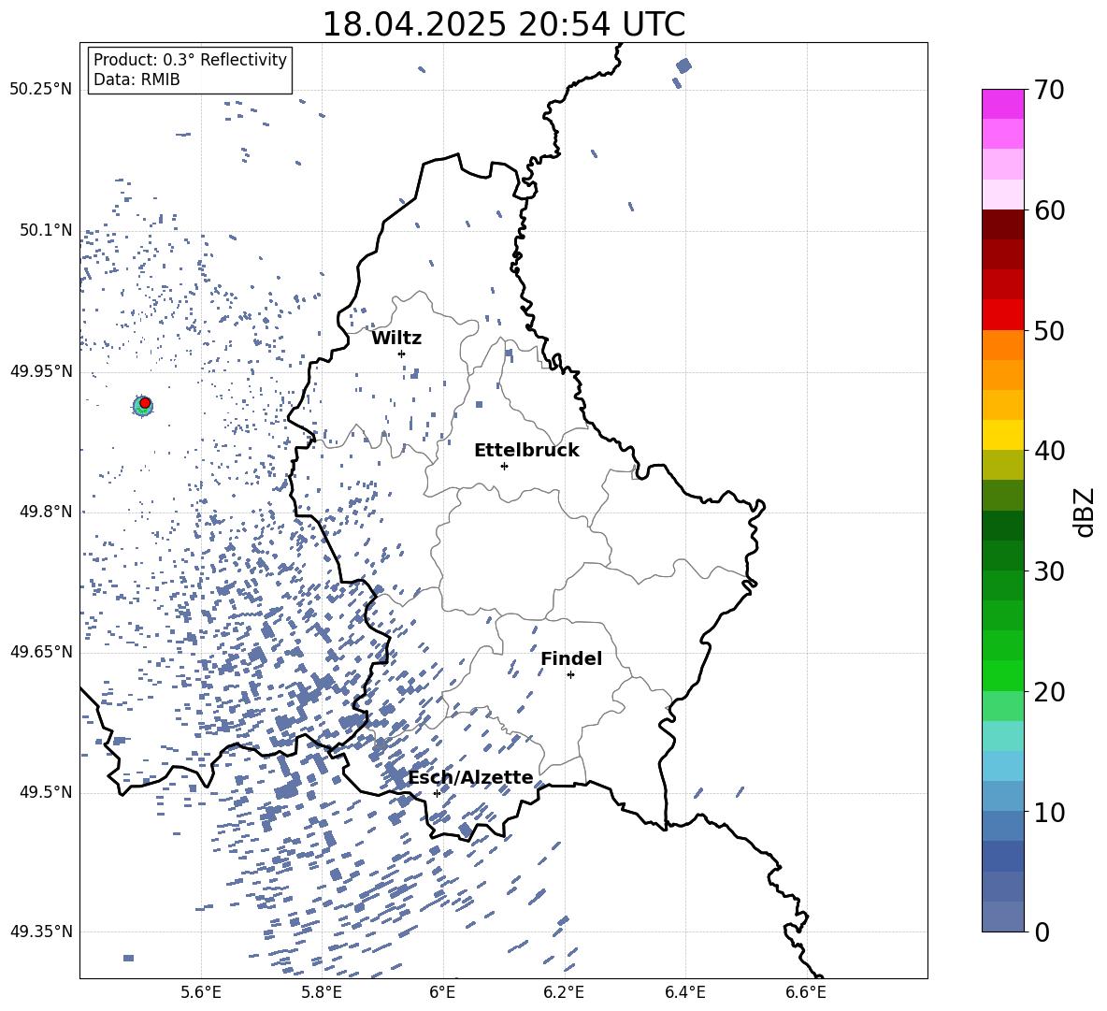Image resolution: width=1107 pixels, height=1011 pixels.
Task: Click the 5.6°E longitude label
Action: (x=201, y=992)
